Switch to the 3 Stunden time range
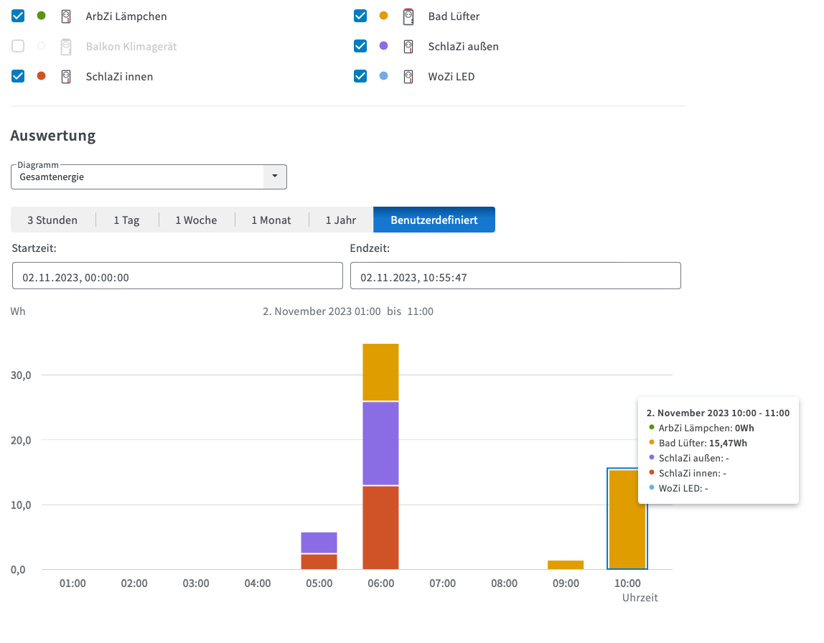Screen dimensions: 824x643 coord(52,220)
